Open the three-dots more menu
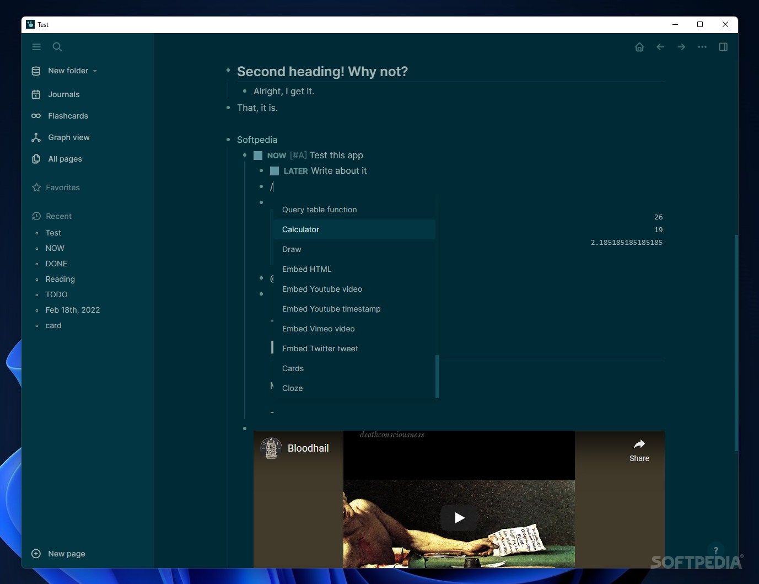Image resolution: width=759 pixels, height=584 pixels. pyautogui.click(x=702, y=47)
